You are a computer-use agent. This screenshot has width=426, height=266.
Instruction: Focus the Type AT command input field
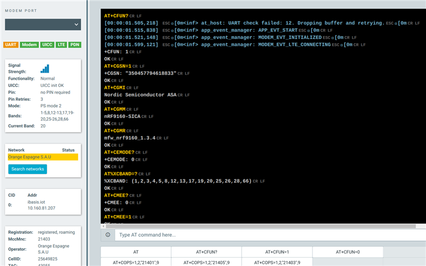pos(270,235)
